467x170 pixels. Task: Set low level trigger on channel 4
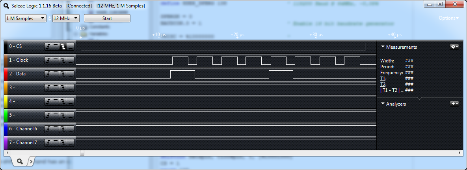point(70,101)
